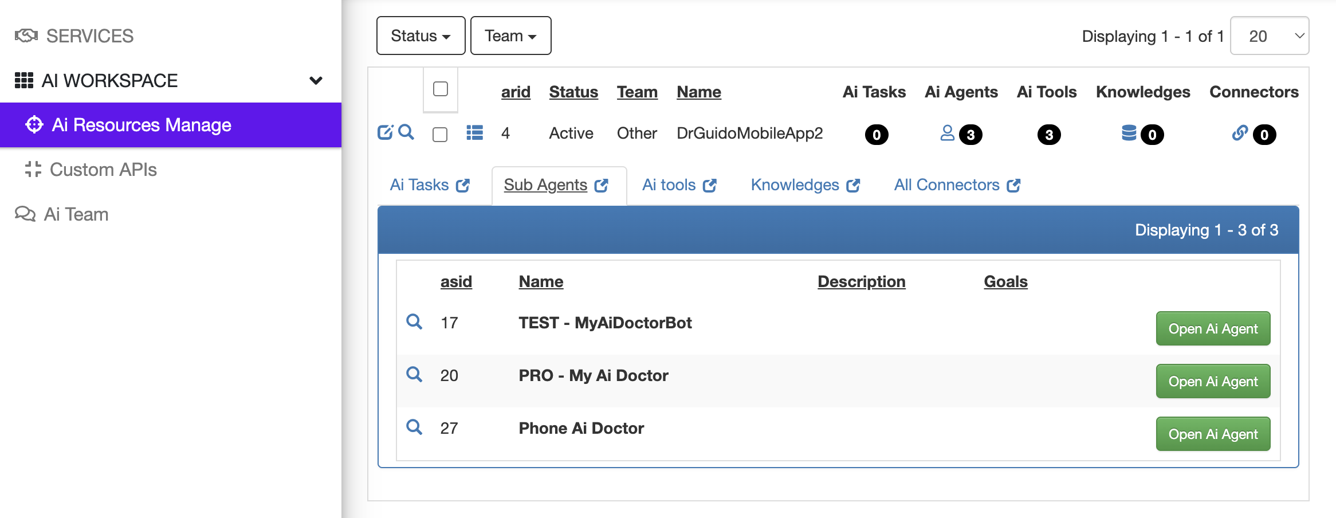Check the DrGuidoMobileApp2 row checkbox

[x=440, y=135]
